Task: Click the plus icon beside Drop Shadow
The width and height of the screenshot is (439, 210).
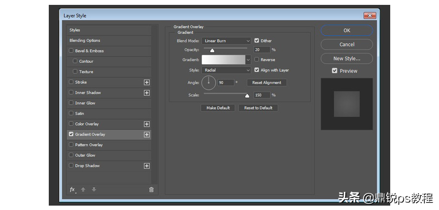Action: click(147, 166)
